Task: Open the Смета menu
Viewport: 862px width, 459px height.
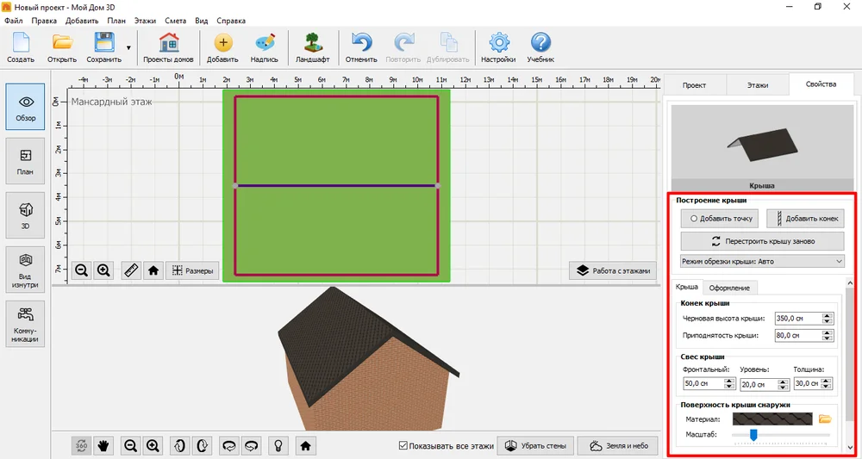Action: (175, 21)
